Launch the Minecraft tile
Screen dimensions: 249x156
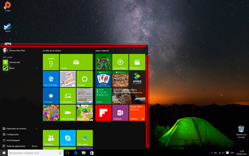tap(120, 79)
